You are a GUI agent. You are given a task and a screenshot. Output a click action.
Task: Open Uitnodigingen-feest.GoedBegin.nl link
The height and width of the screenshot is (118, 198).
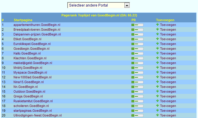[x=38, y=115]
